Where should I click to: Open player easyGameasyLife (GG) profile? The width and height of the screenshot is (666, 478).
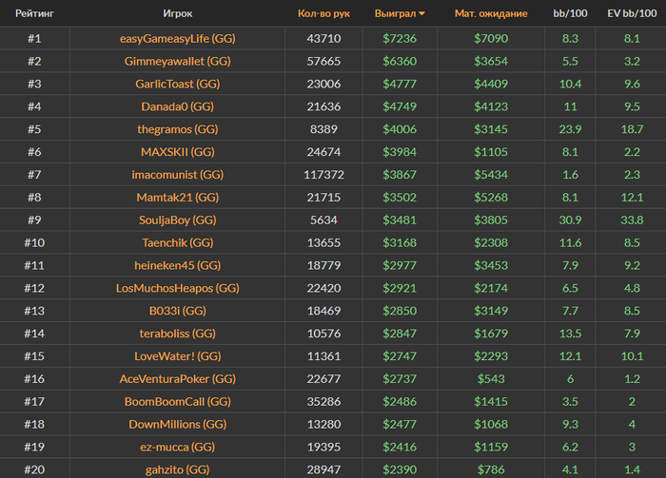(x=178, y=39)
